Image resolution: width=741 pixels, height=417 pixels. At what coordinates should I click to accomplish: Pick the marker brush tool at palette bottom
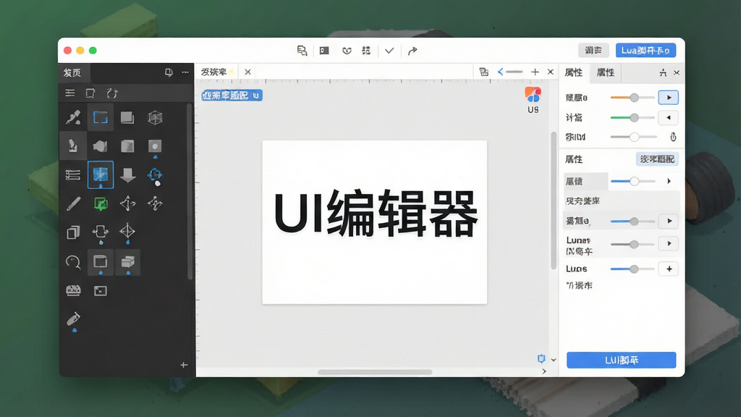(x=73, y=319)
